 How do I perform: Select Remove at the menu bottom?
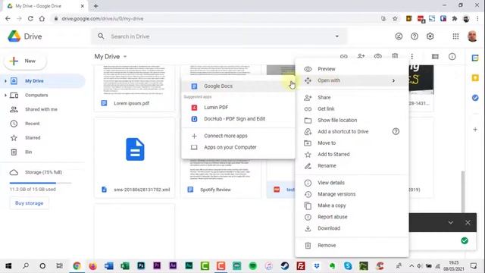(x=352, y=246)
